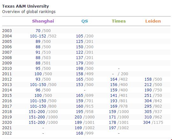172x140 pixels.
Task: Select the 2020 Leiden rank 304
Action: (x=147, y=122)
